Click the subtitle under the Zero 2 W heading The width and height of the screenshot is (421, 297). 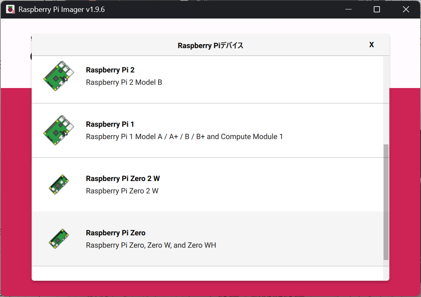(122, 191)
